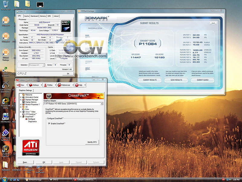Click the AMD Phenom II logo in CPU-Z
242x182 pixels.
pos(66,26)
